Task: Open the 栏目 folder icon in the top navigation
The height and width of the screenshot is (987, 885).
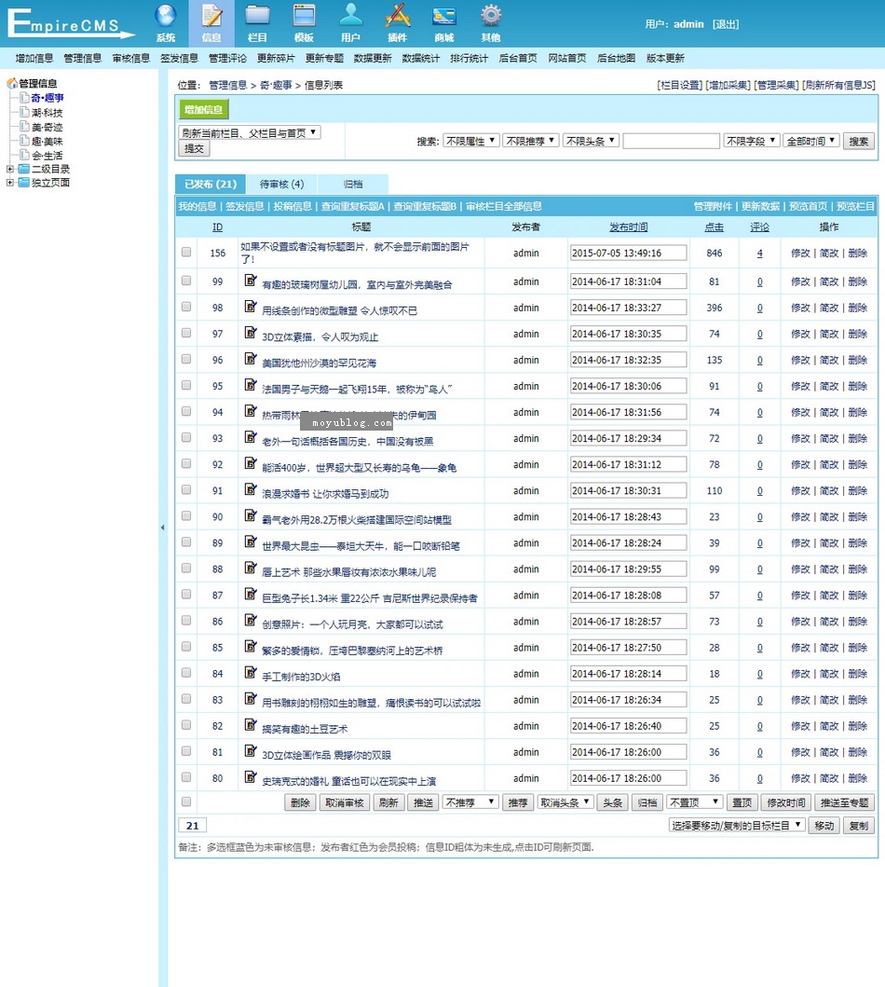Action: pos(257,16)
